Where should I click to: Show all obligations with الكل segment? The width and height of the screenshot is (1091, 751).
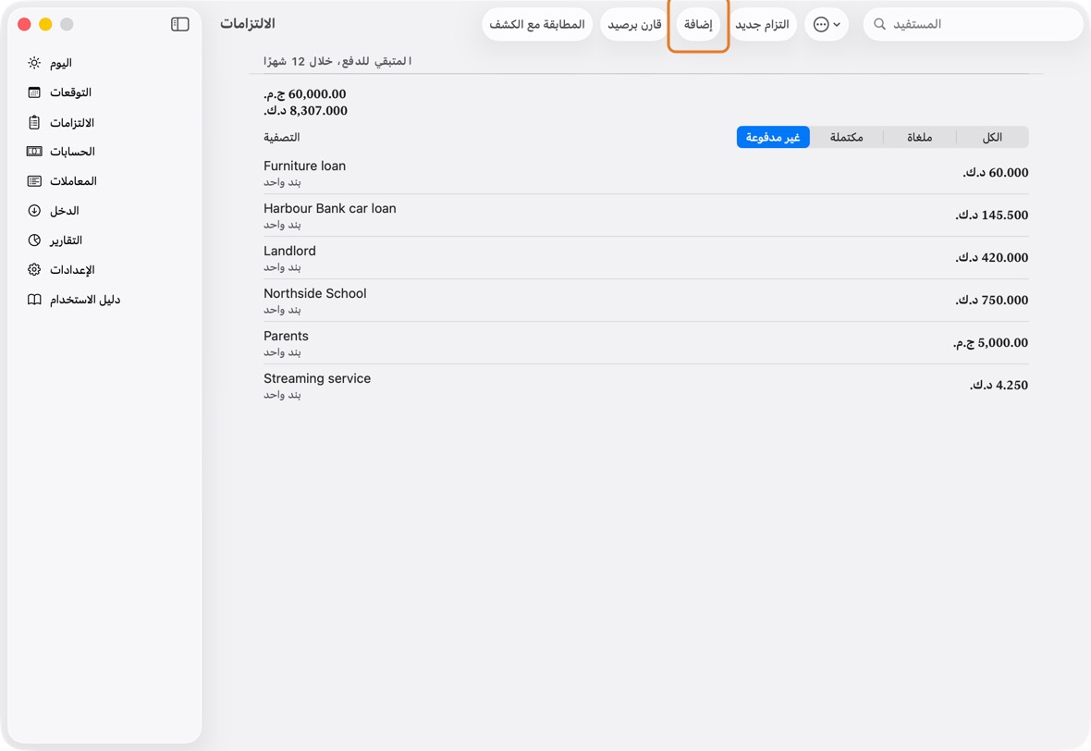992,137
